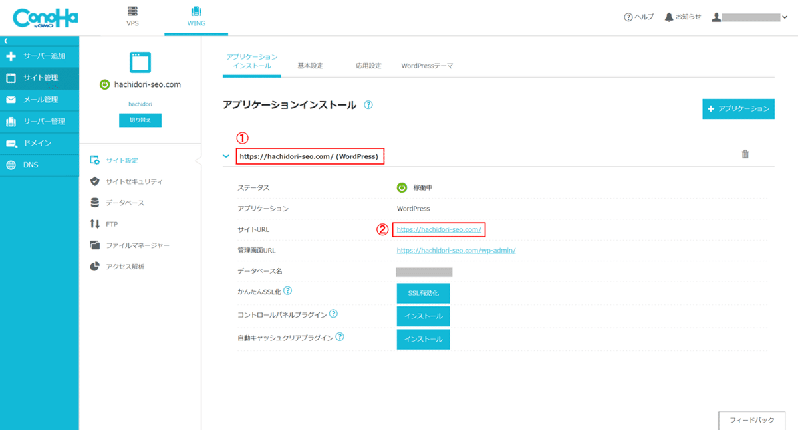Viewport: 798px width, 430px height.
Task: Collapse the hachidori-seo.com WordPress entry chevron
Action: (226, 156)
